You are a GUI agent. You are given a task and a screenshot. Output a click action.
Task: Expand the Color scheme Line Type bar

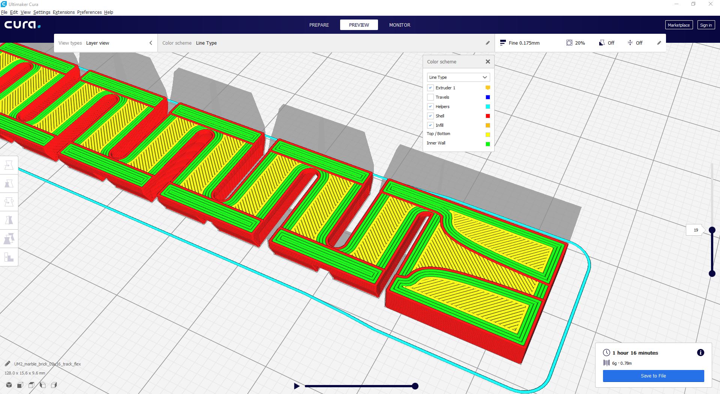point(326,43)
